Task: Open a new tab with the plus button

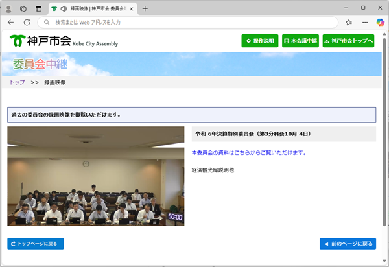Action: click(x=145, y=8)
